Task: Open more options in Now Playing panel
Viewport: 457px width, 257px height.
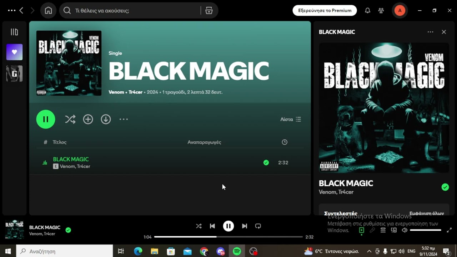Action: point(431,32)
